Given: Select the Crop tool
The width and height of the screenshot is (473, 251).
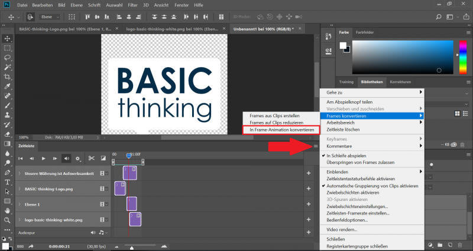Looking at the screenshot, I should [7, 77].
